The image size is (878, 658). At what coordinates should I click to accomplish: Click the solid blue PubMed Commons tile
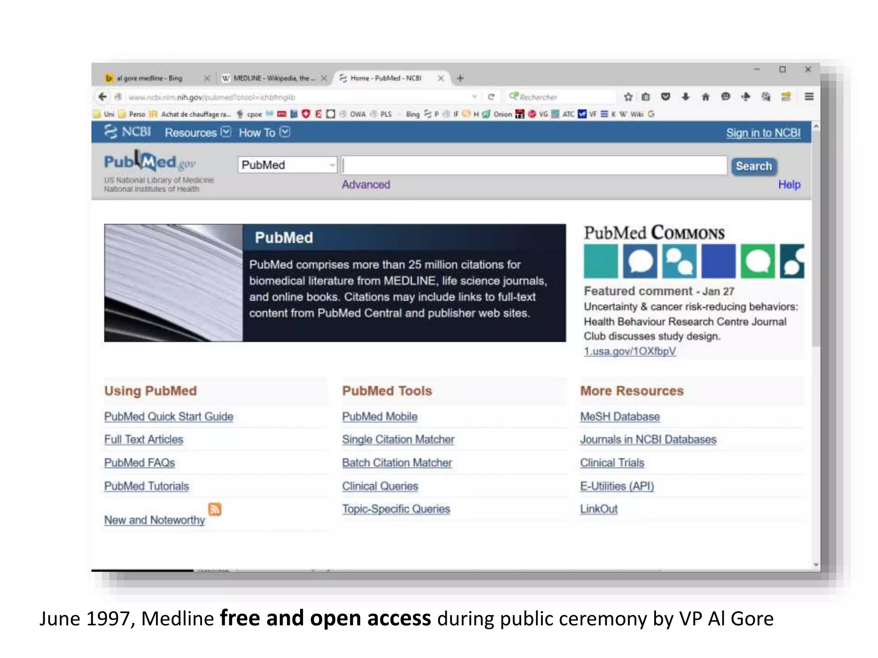click(719, 261)
